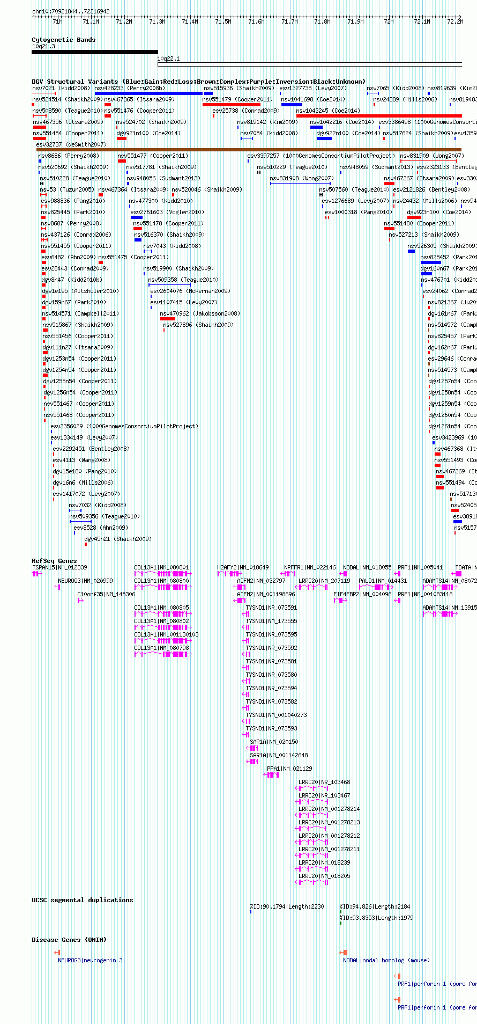Screen dimensions: 477x1024
Task: Click variant label nsv514571 (Campbell2011)
Action: click(x=81, y=313)
